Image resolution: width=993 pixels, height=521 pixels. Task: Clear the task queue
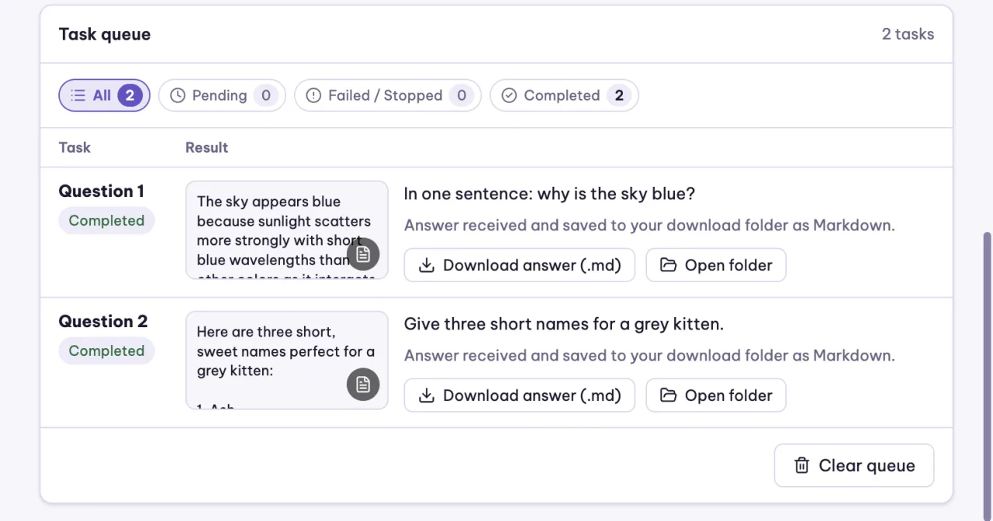pos(854,465)
